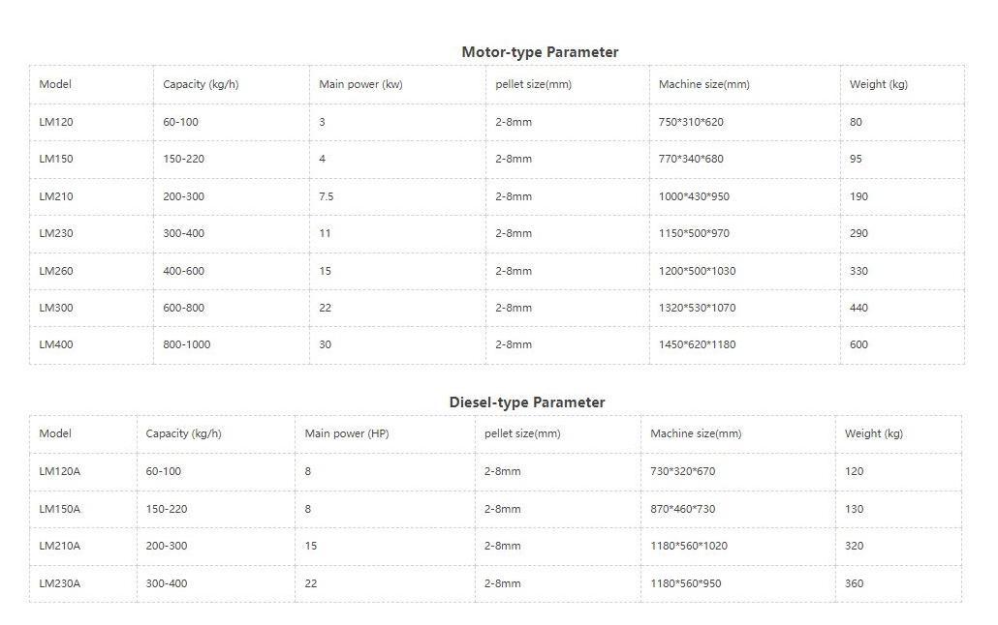Image resolution: width=998 pixels, height=625 pixels.
Task: Click the LM210A model cell
Action: click(x=82, y=547)
